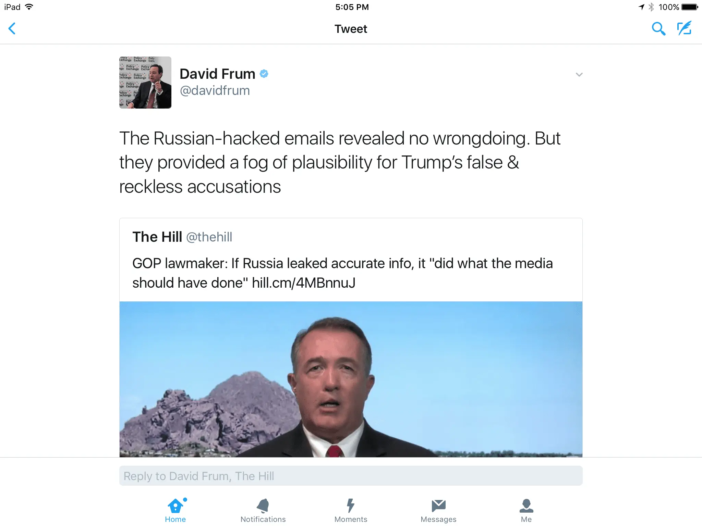Switch to the Moments tab
Viewport: 702px width, 526px height.
point(351,510)
